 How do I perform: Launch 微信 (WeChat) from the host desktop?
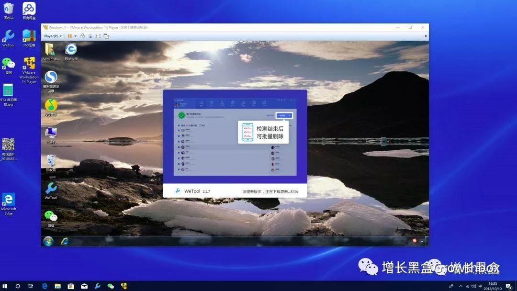pyautogui.click(x=9, y=66)
